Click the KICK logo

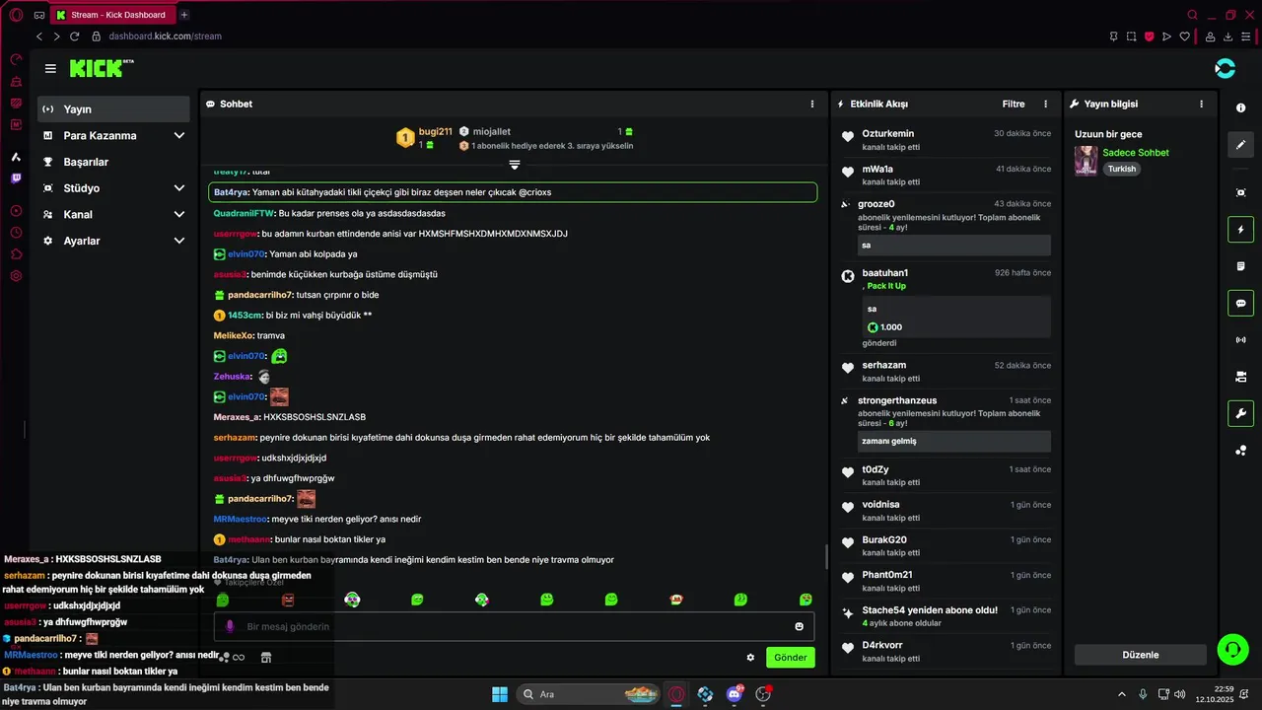coord(97,68)
